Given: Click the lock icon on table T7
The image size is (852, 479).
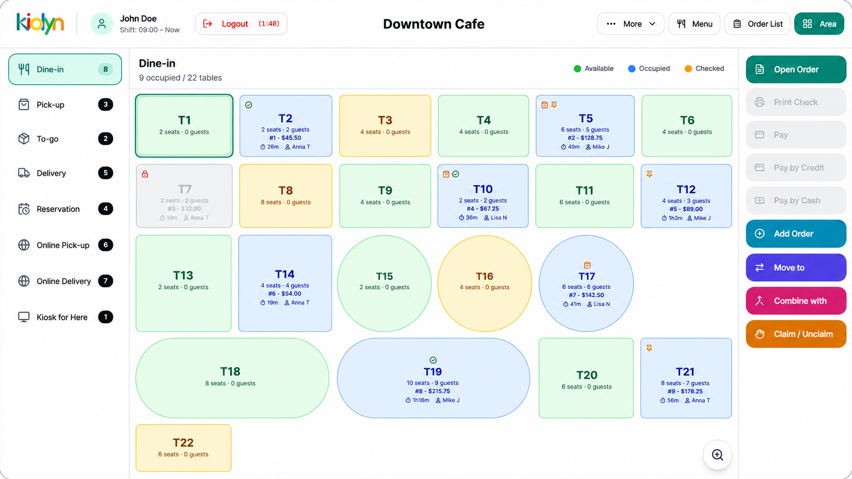Looking at the screenshot, I should pos(145,174).
